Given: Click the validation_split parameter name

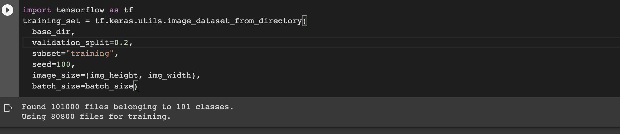Looking at the screenshot, I should tap(70, 43).
